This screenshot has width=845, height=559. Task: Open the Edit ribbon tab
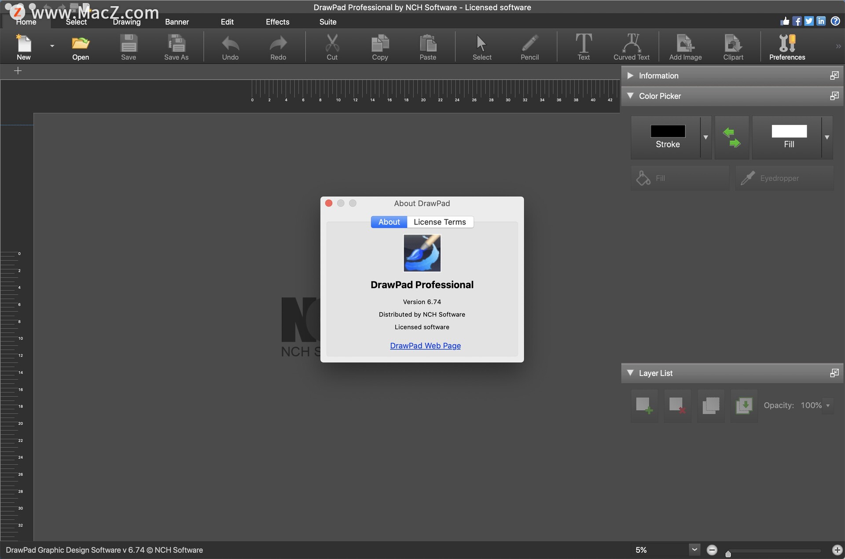point(227,22)
